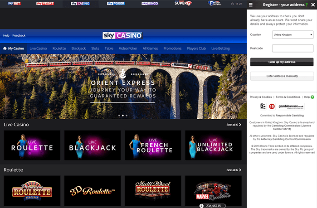The width and height of the screenshot is (317, 208).
Task: Open 3D Roulette game tile
Action: 93,191
